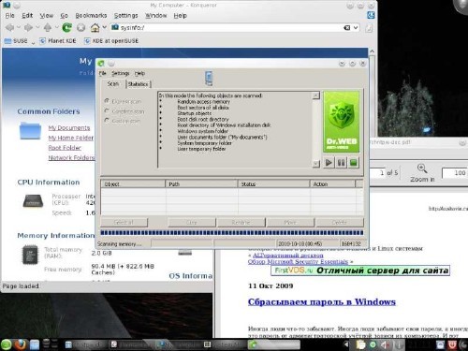Open Konqueror View menu

pos(46,16)
